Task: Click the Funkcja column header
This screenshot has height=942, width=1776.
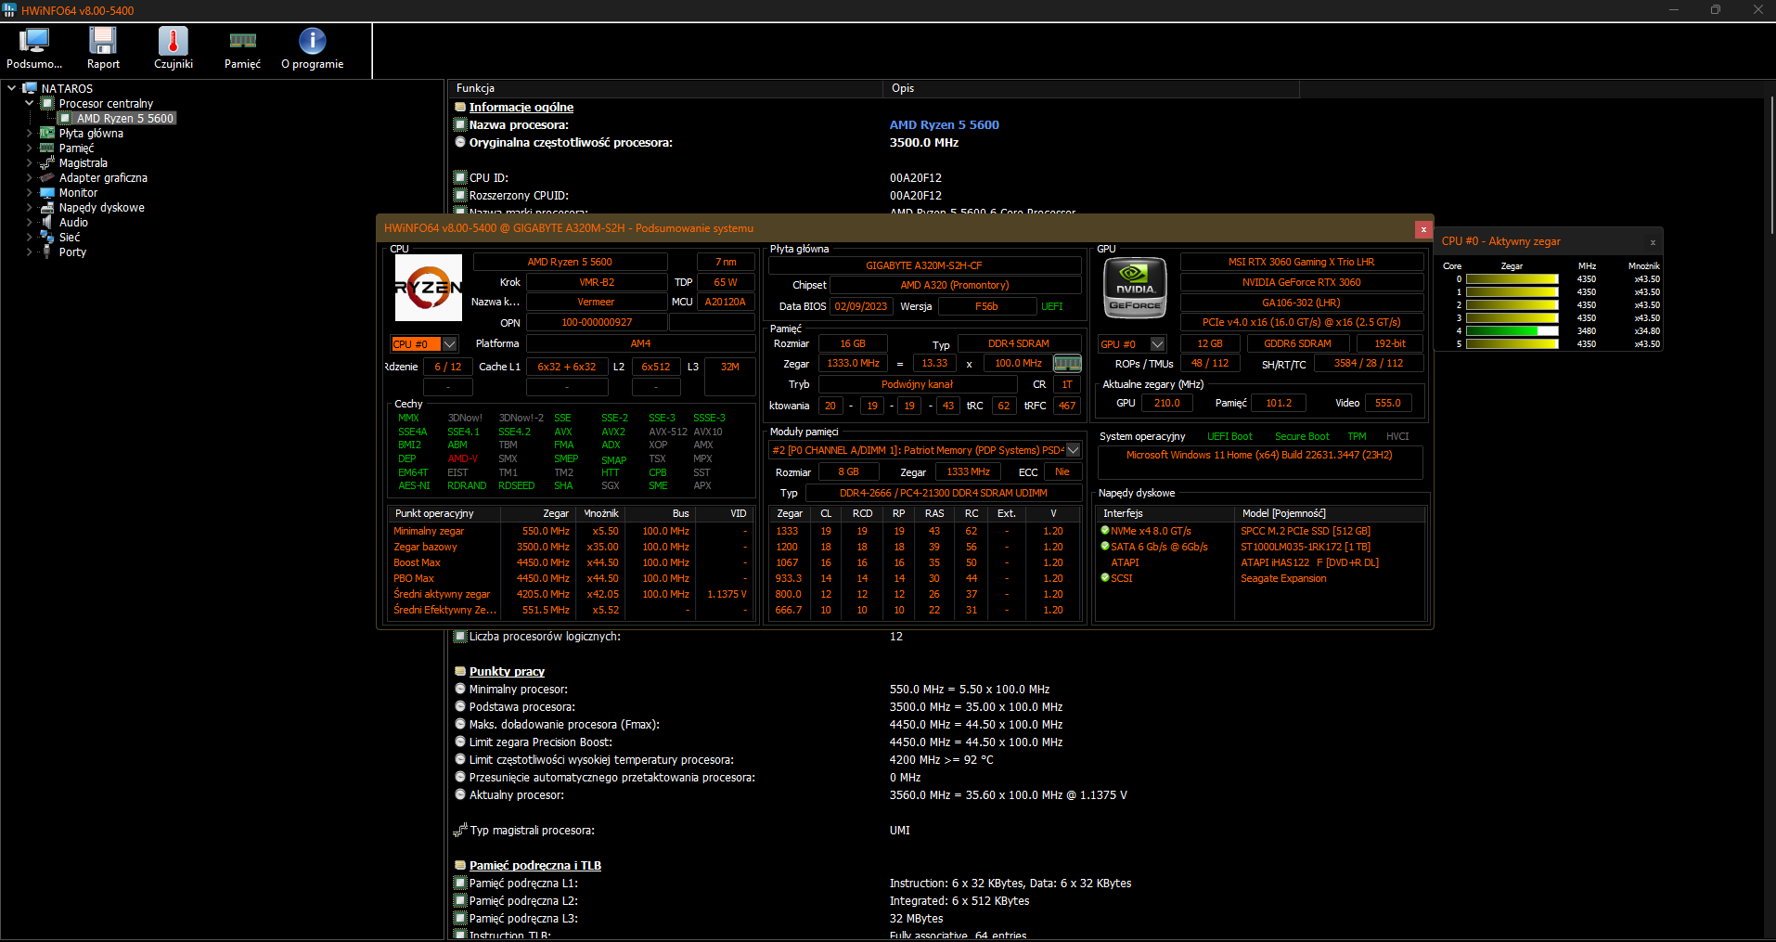Action: (664, 88)
